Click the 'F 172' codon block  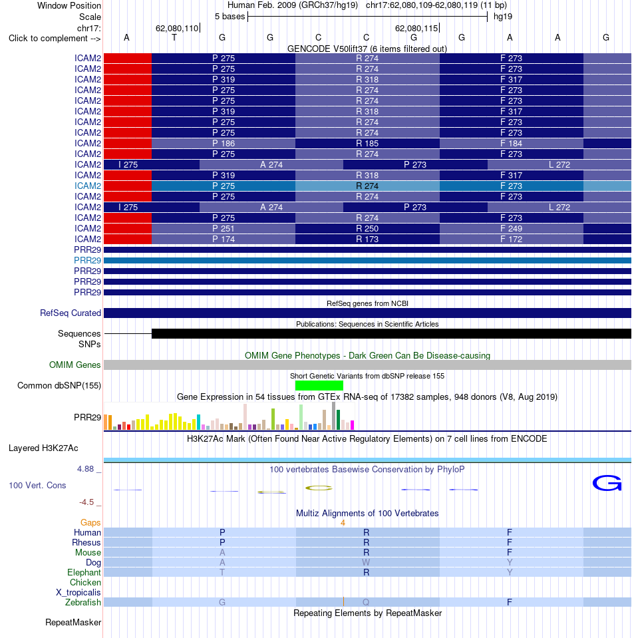(x=512, y=239)
